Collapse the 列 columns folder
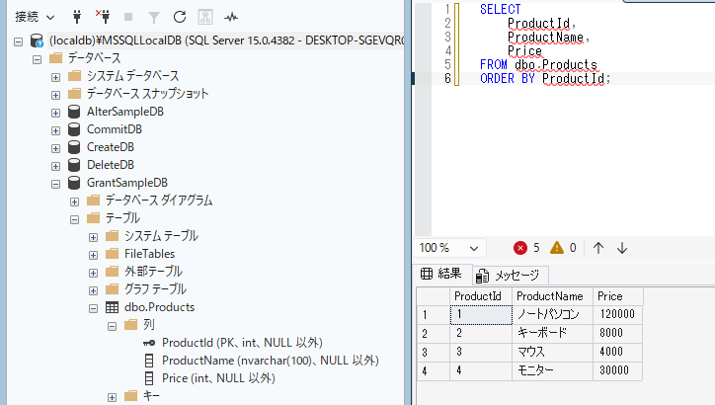The height and width of the screenshot is (405, 715). tap(113, 327)
